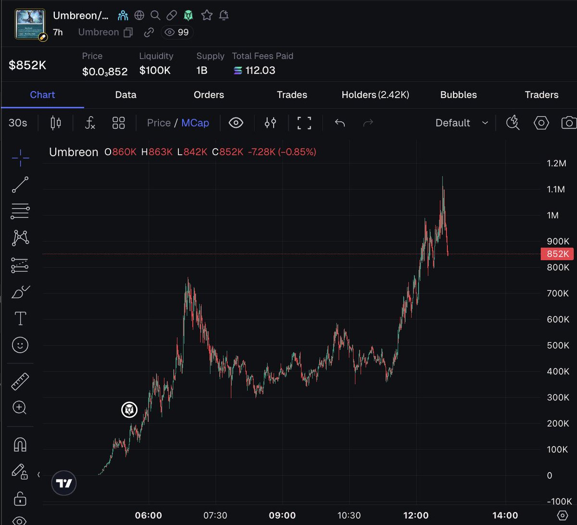Open the fx indicators menu
This screenshot has width=577, height=525.
tap(90, 123)
